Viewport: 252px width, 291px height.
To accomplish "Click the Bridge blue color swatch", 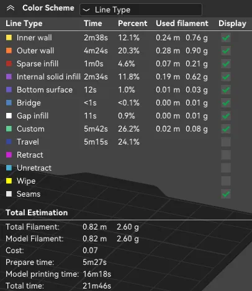I will (9, 103).
